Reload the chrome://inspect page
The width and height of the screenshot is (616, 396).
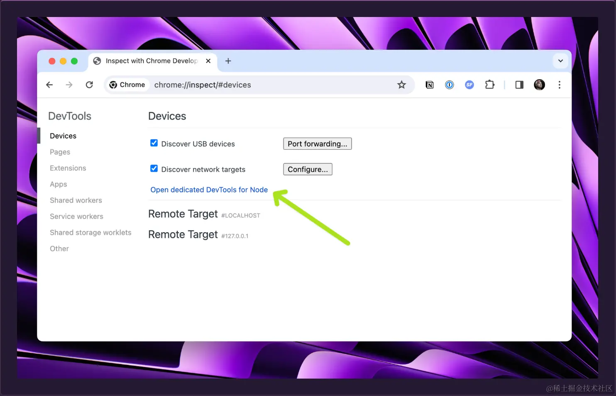[x=89, y=85]
